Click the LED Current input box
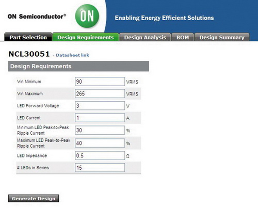 point(100,118)
